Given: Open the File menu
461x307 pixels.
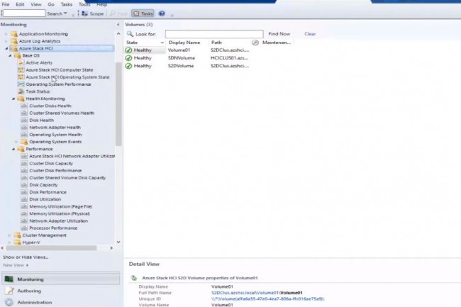Looking at the screenshot, I should coord(6,4).
